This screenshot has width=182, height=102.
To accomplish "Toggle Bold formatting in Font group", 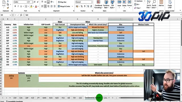I will (x=15, y=6).
